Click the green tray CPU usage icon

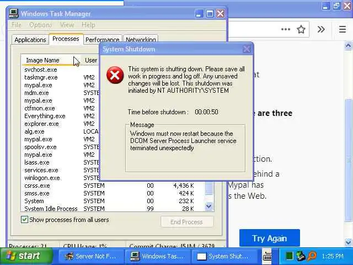[x=289, y=256]
